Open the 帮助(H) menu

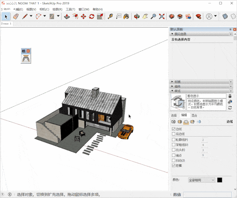coord(98,9)
